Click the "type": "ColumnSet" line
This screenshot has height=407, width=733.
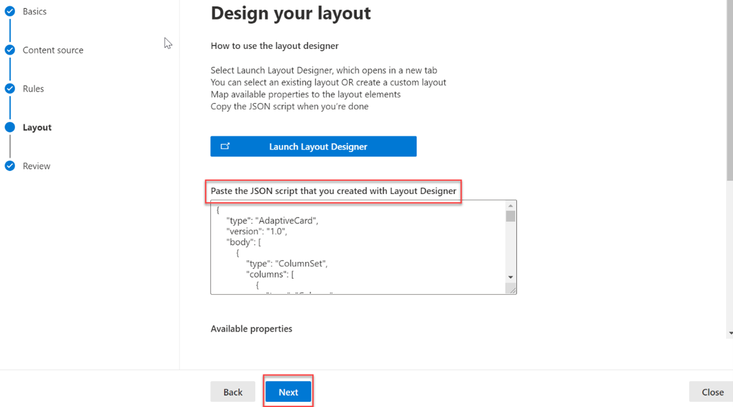tap(287, 264)
